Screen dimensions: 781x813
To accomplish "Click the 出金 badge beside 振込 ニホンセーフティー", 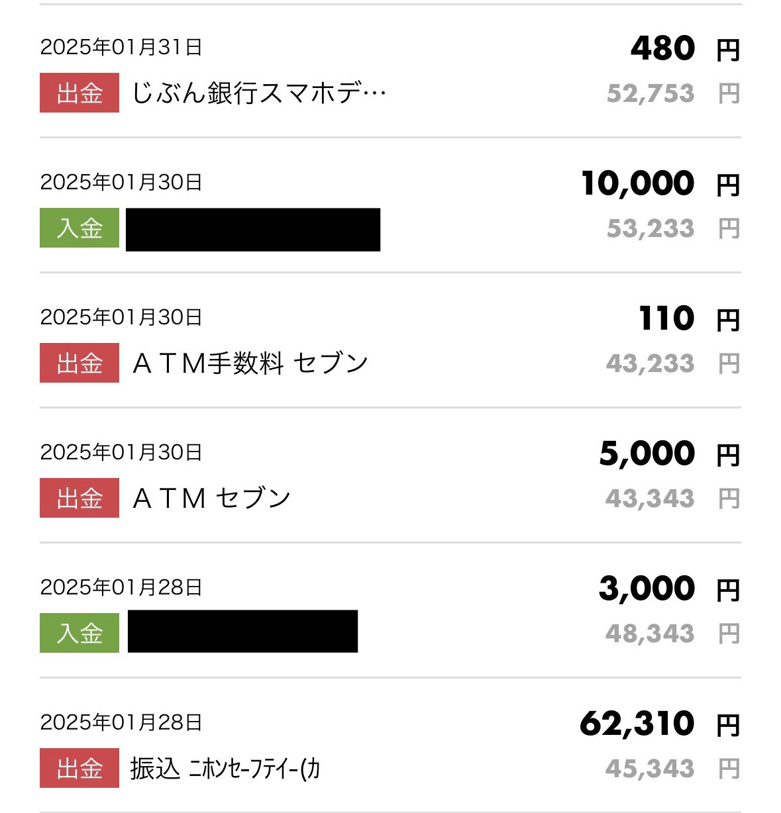I will pos(79,769).
